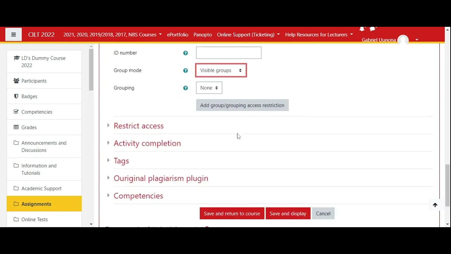Open help for ID number field

coord(185,53)
